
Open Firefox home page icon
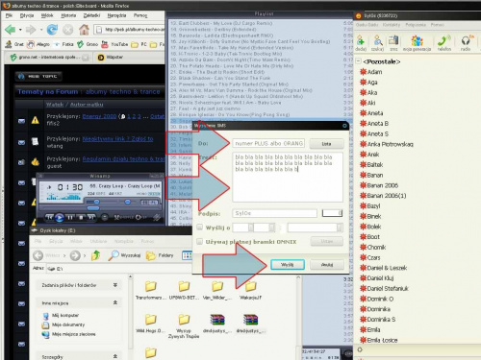84,30
